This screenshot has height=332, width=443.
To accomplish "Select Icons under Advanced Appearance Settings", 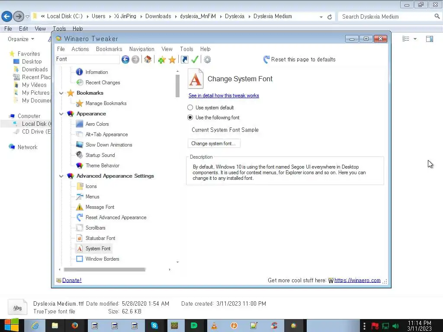I will pyautogui.click(x=91, y=186).
